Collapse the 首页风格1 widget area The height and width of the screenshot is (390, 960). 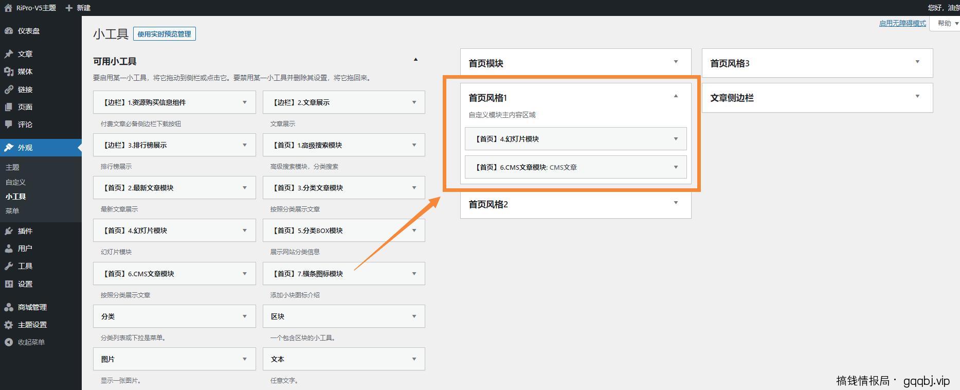(676, 96)
